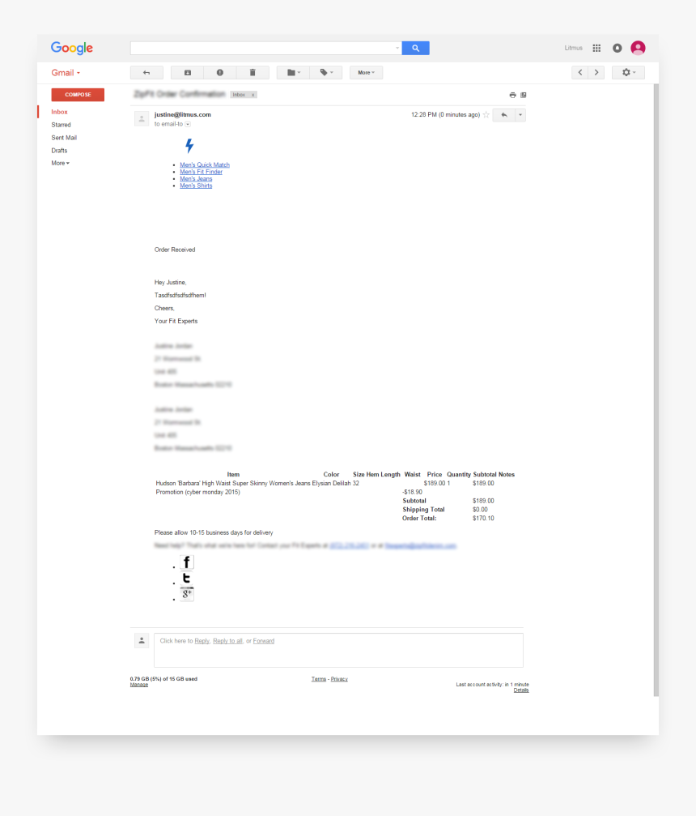This screenshot has width=696, height=816.
Task: Open more reply options dropdown arrow
Action: (x=520, y=115)
